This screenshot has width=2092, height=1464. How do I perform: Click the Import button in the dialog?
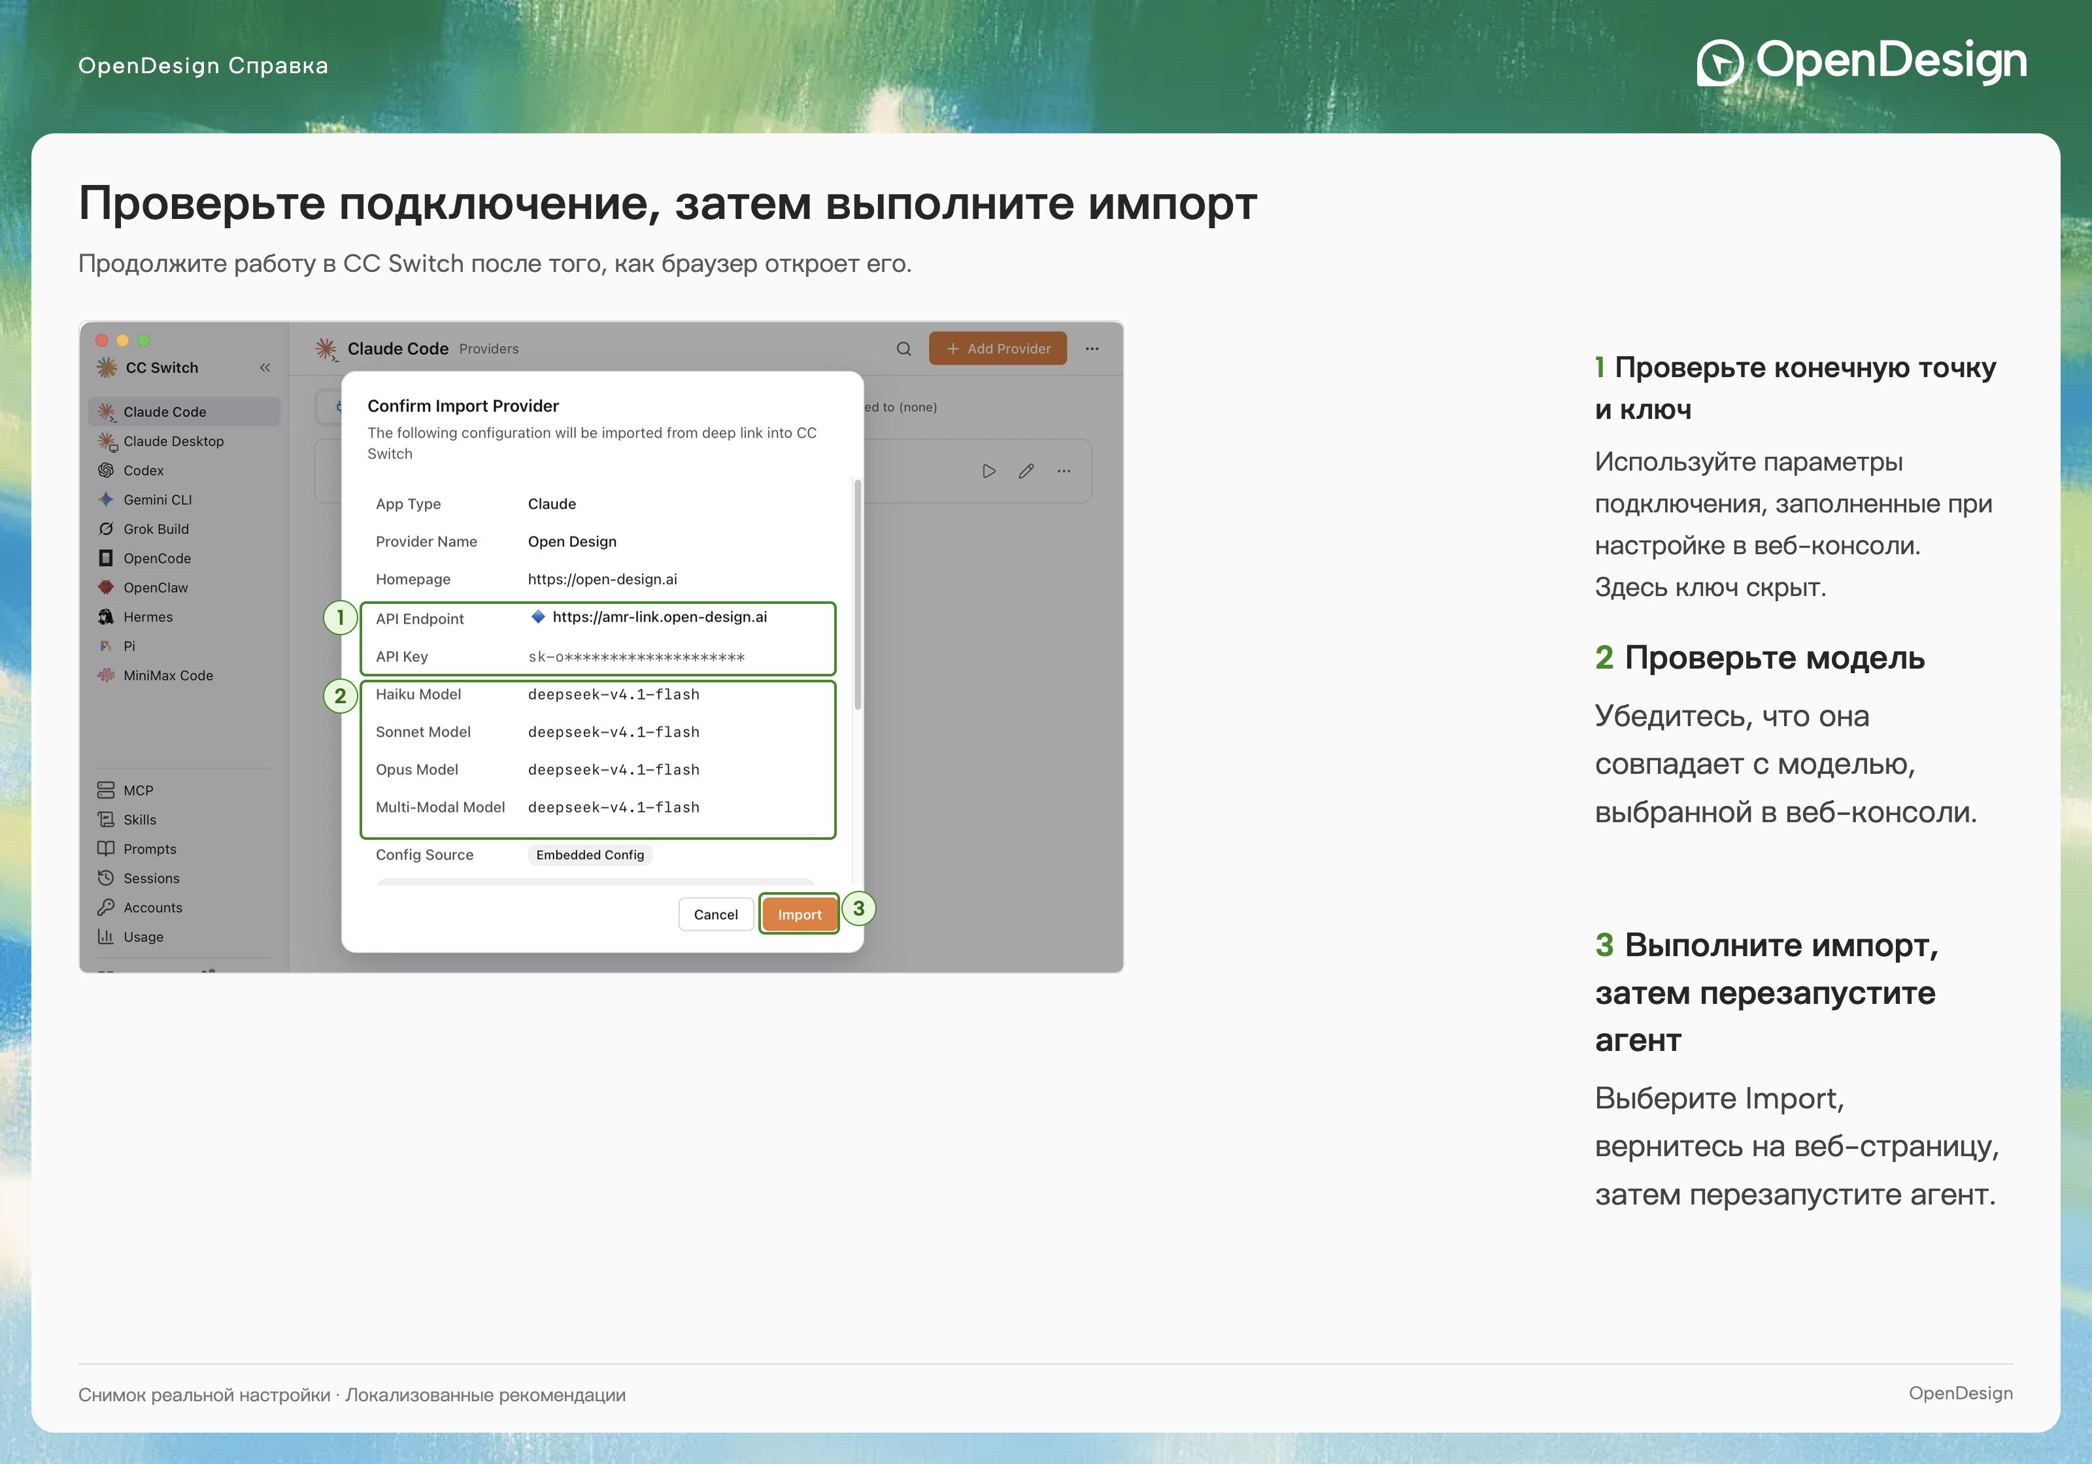click(x=799, y=914)
